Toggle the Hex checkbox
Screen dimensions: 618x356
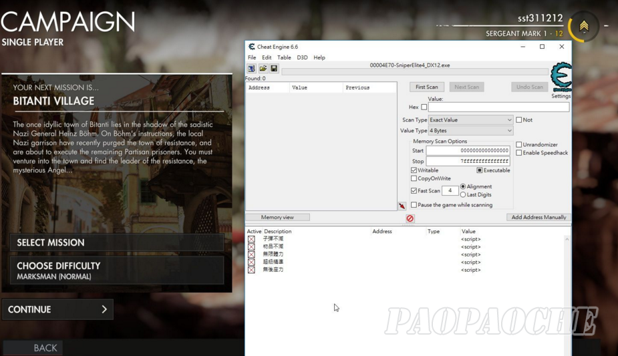pyautogui.click(x=424, y=107)
